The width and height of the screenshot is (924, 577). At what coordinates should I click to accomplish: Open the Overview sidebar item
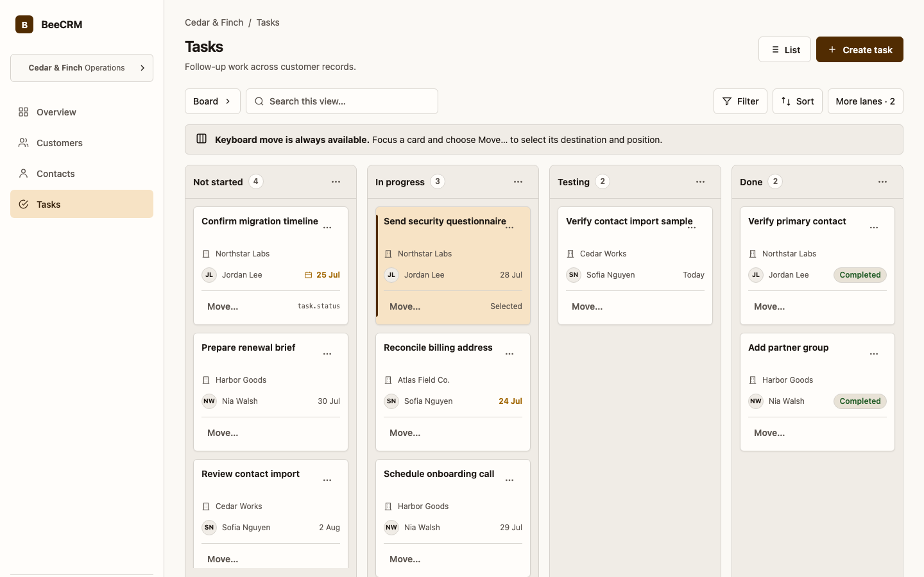point(81,112)
